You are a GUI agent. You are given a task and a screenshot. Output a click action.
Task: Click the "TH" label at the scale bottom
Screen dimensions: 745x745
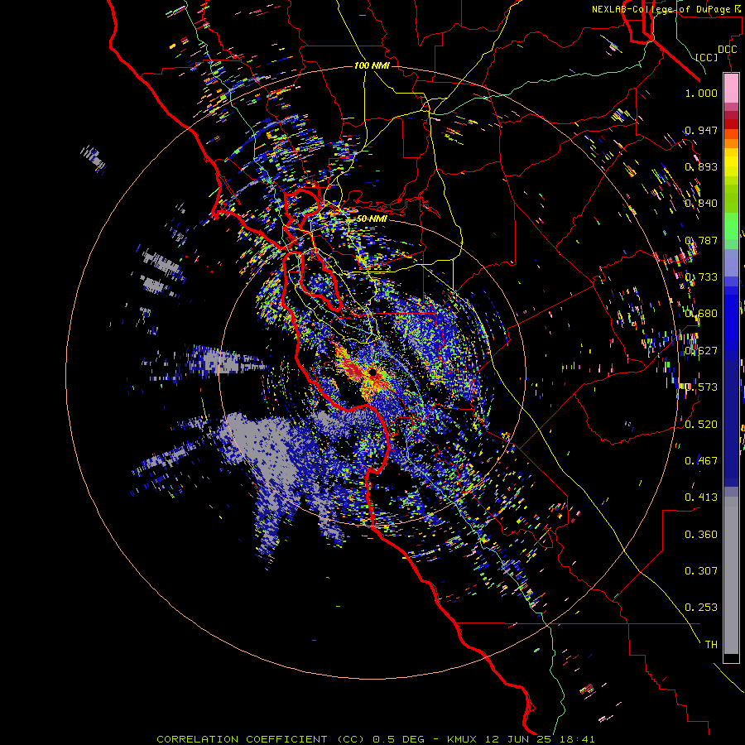711,645
